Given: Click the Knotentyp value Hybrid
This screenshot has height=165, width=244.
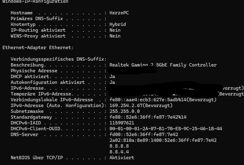Looking at the screenshot, I should click(117, 24).
